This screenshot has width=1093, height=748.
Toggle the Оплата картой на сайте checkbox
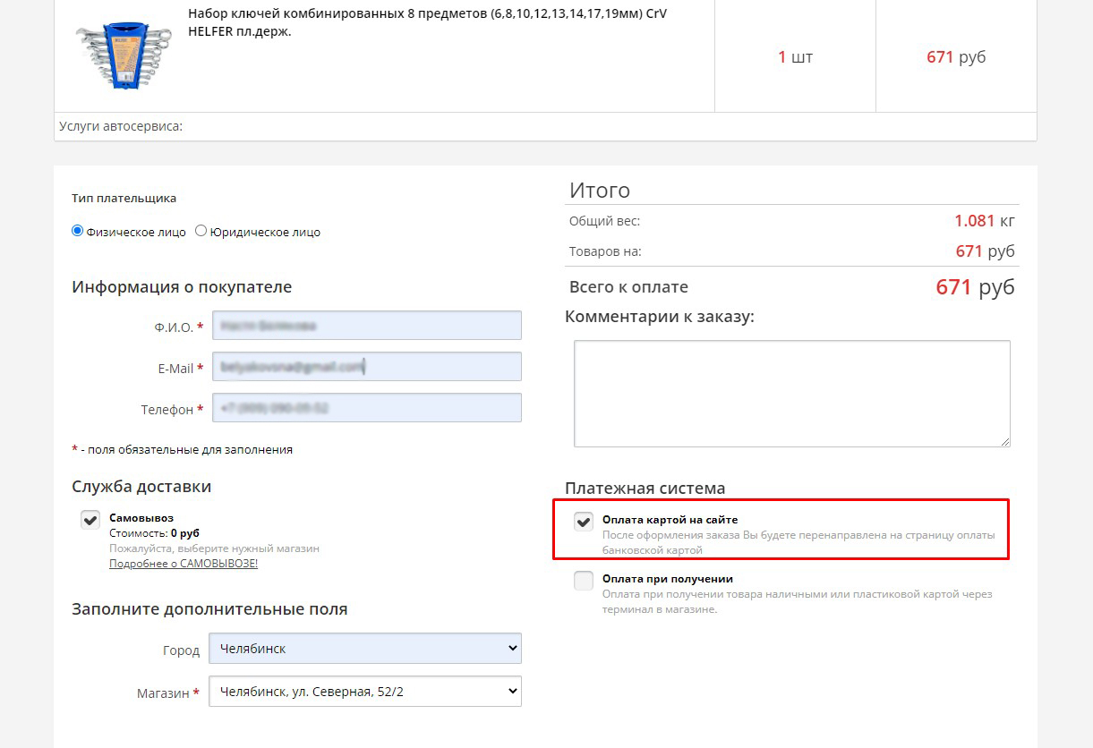point(584,522)
